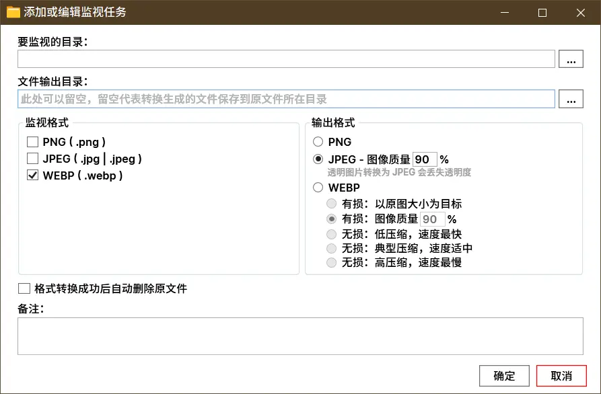
Task: Click the JPEG image quality percent field
Action: click(424, 159)
